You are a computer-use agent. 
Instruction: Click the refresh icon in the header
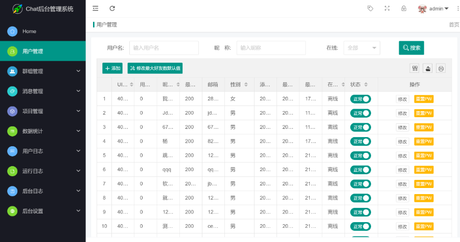(112, 8)
